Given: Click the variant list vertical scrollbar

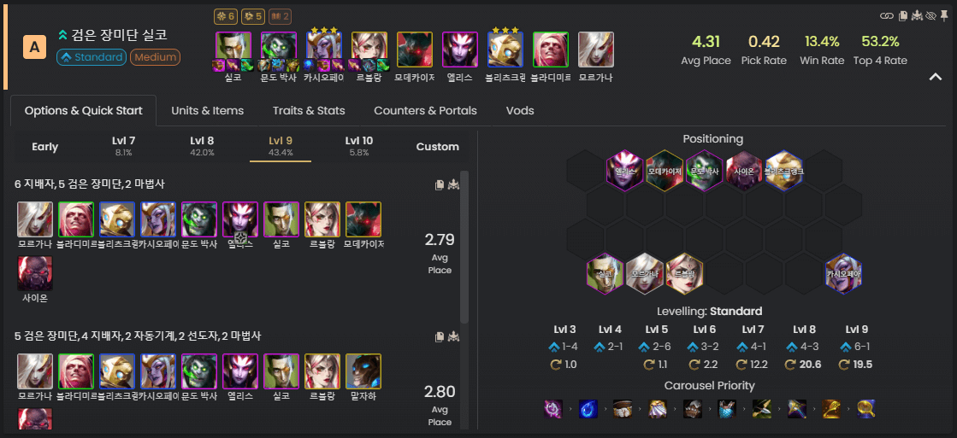Looking at the screenshot, I should (464, 247).
